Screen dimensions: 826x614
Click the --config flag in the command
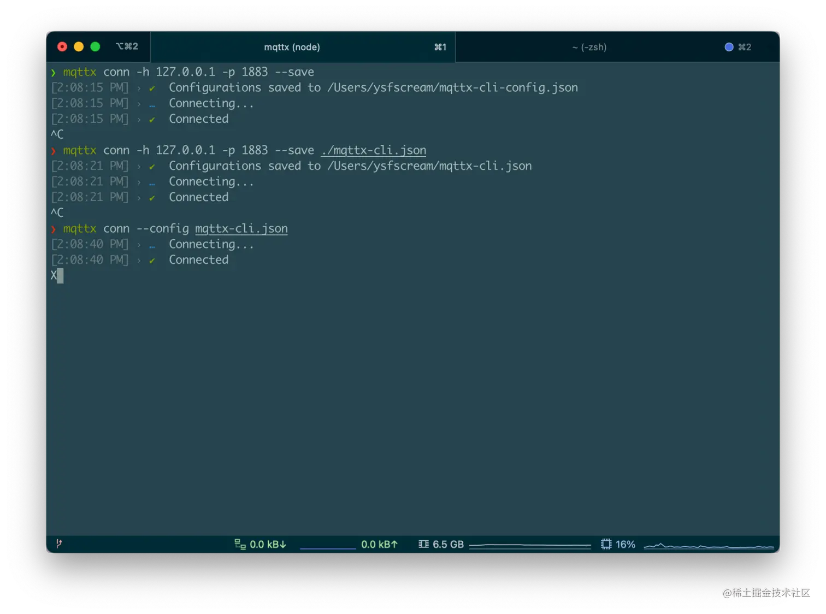[162, 228]
